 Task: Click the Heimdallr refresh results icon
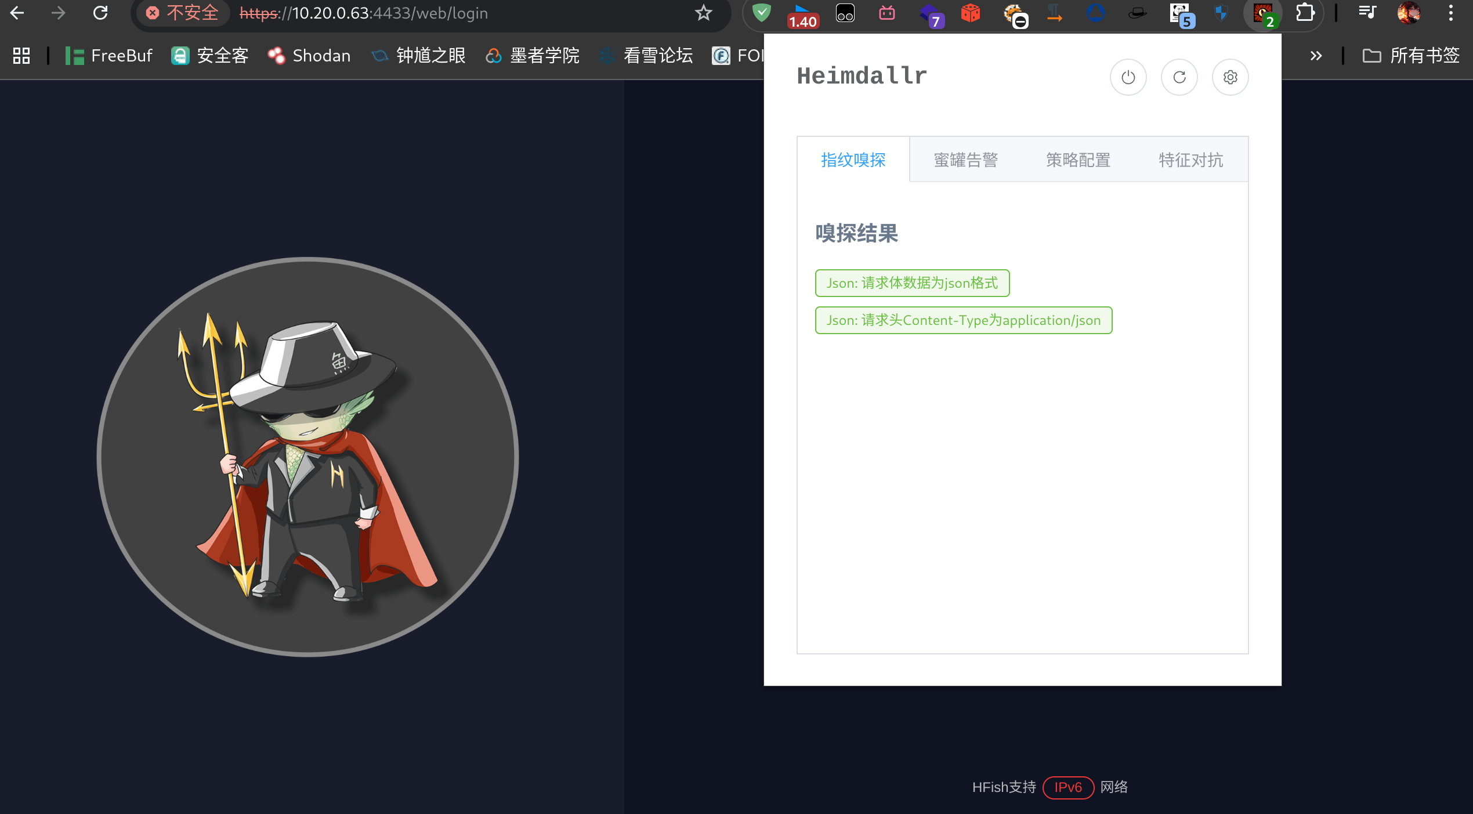click(1179, 77)
